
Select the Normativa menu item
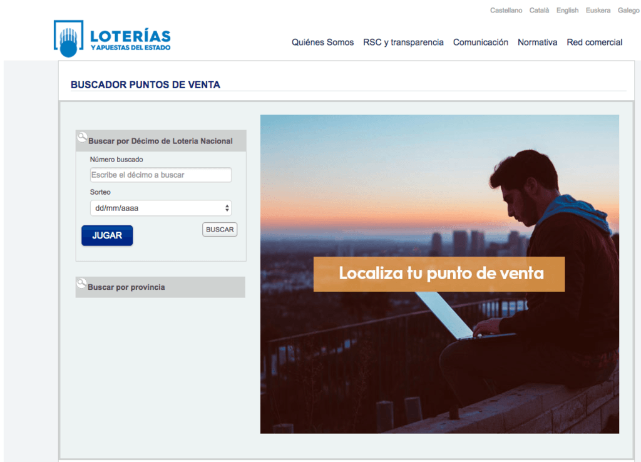(537, 42)
